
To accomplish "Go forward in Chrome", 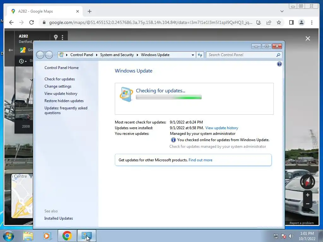I will (21, 22).
